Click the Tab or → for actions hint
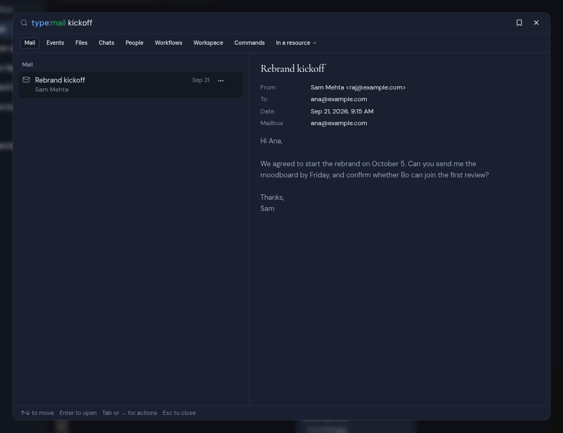Viewport: 563px width, 433px height. tap(130, 413)
